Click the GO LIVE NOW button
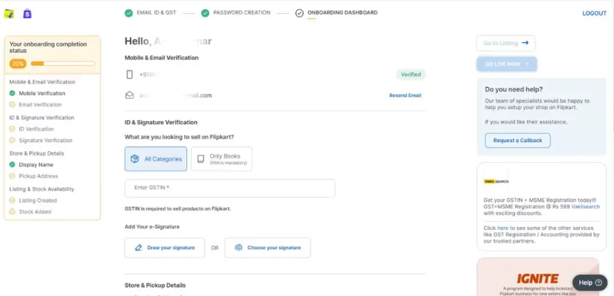Viewport: 614px width, 296px height. pyautogui.click(x=507, y=64)
